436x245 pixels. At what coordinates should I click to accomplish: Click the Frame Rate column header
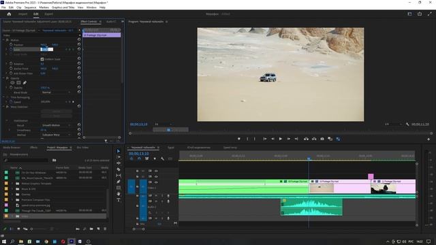[62, 168]
